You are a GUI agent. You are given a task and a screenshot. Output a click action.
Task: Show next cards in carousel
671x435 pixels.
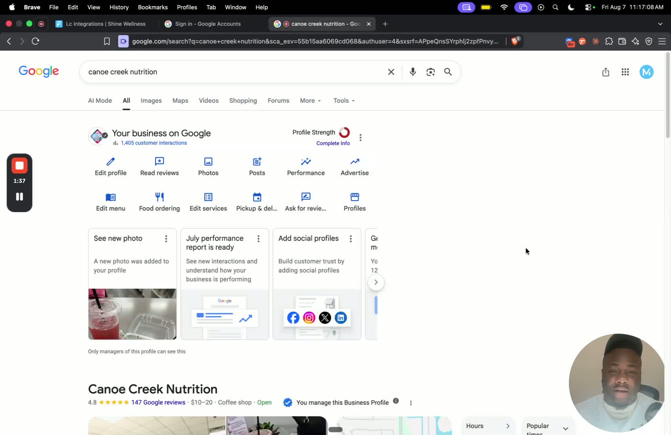click(376, 282)
